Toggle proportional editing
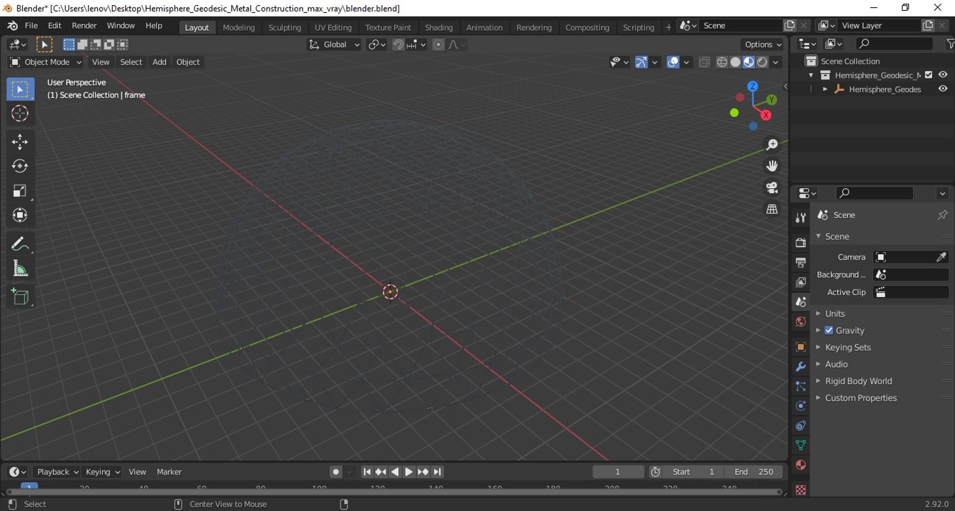 pyautogui.click(x=438, y=45)
